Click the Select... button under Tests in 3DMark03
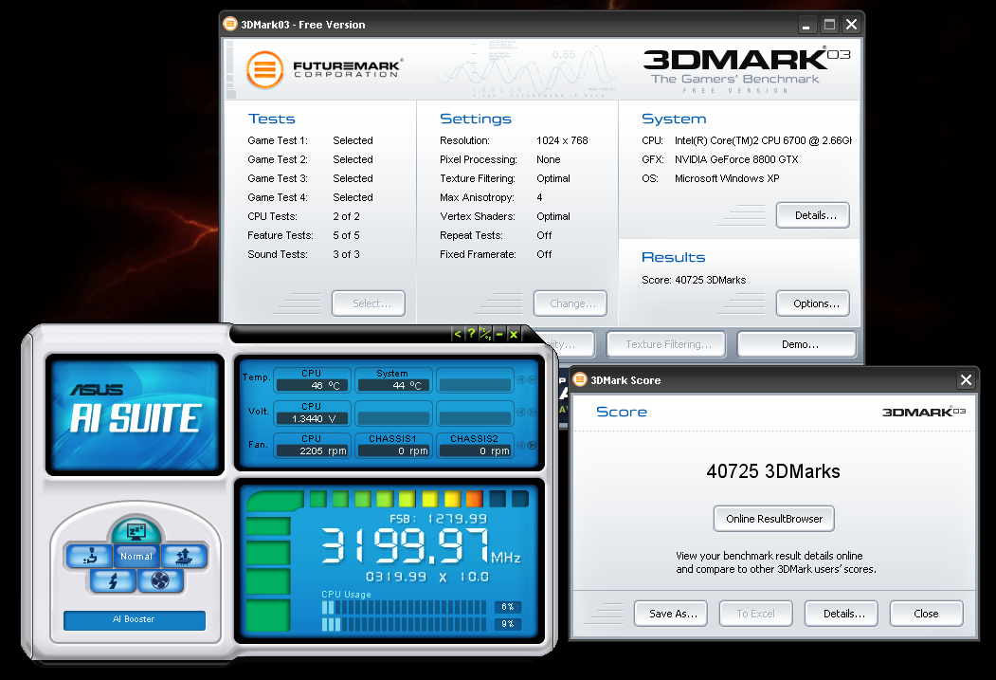Screen dimensions: 996x680 pos(369,303)
